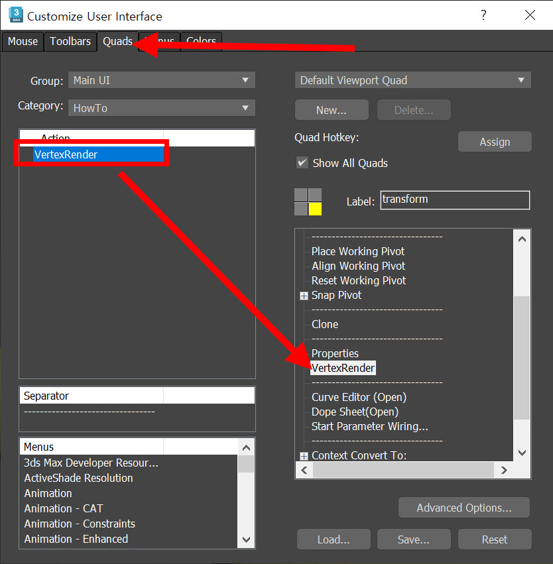Click the Menus list scrollbar thumb
The image size is (553, 564).
(246, 464)
